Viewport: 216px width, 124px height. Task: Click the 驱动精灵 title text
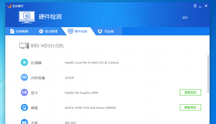coord(18,6)
